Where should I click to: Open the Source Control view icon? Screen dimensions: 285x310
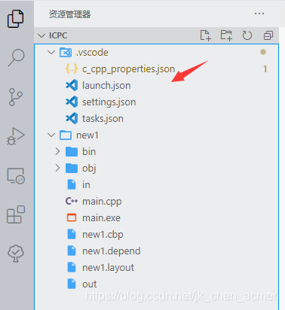[x=16, y=96]
